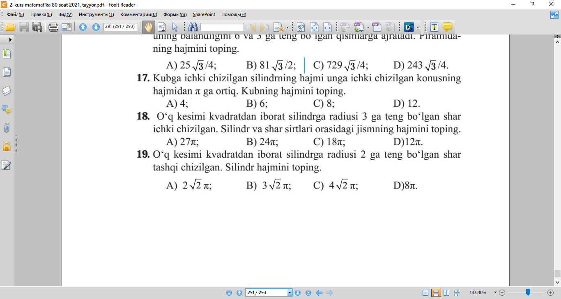Open the Pages thumbnails panel

click(x=7, y=72)
